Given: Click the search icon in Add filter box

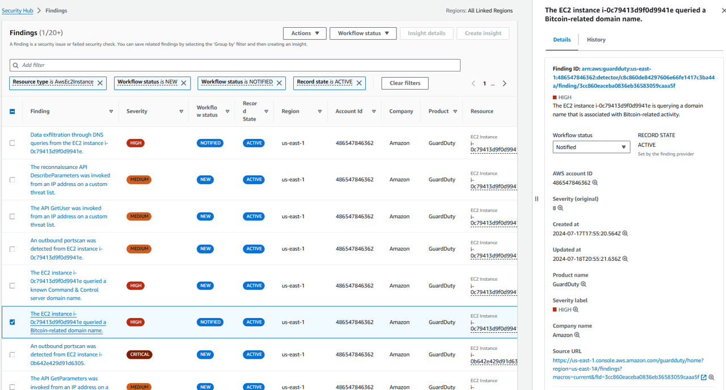Looking at the screenshot, I should (x=16, y=65).
